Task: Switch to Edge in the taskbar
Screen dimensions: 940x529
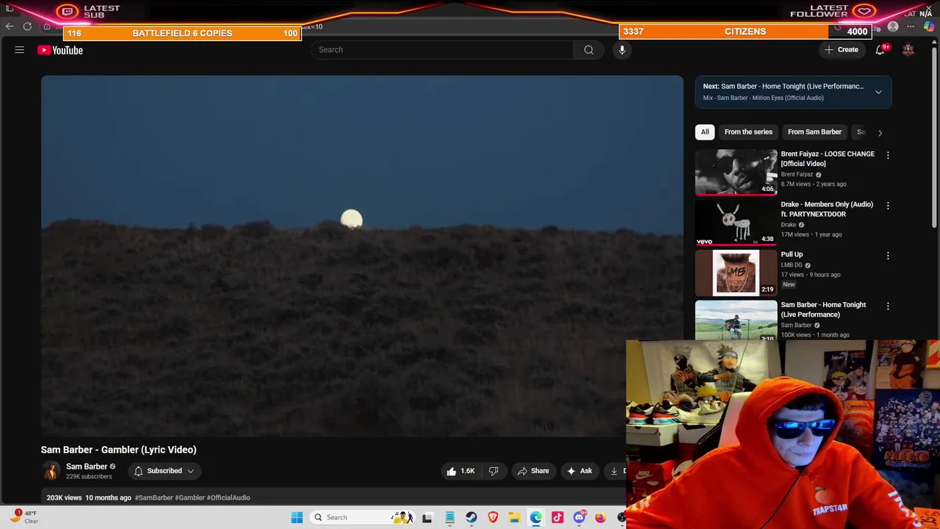Action: click(x=536, y=517)
